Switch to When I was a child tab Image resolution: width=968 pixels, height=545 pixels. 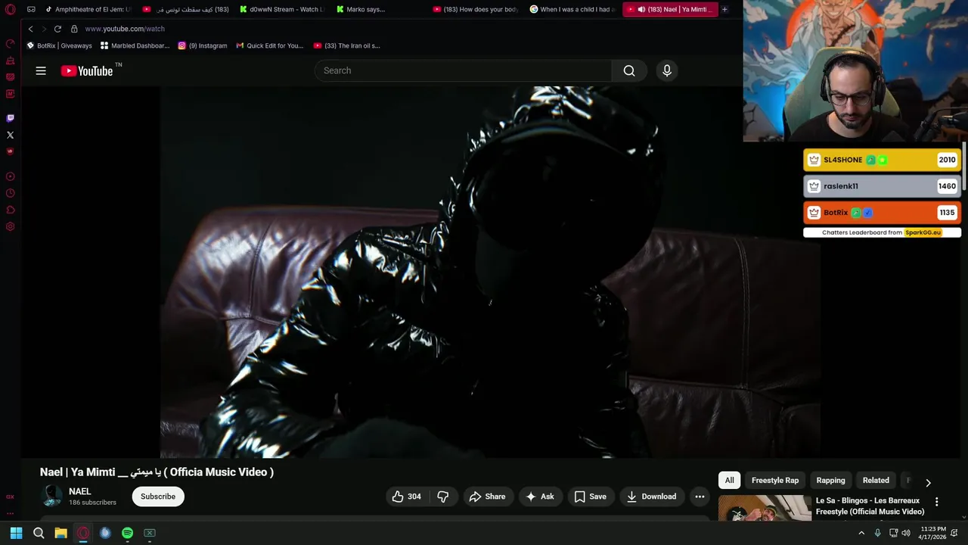coord(572,9)
